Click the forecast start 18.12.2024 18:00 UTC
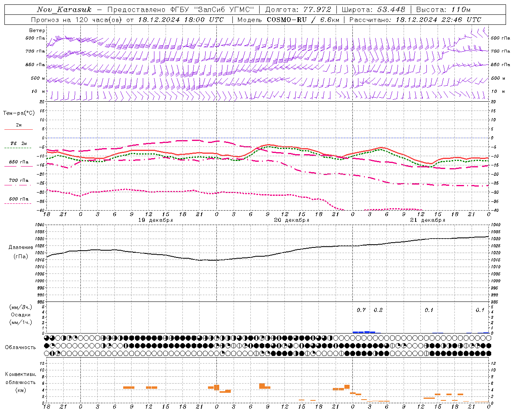The height and width of the screenshot is (410, 512). [181, 20]
